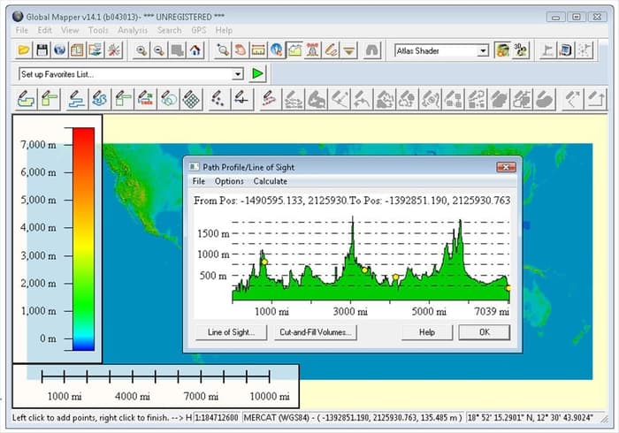Click the Zoom Out magnifier icon

click(159, 50)
